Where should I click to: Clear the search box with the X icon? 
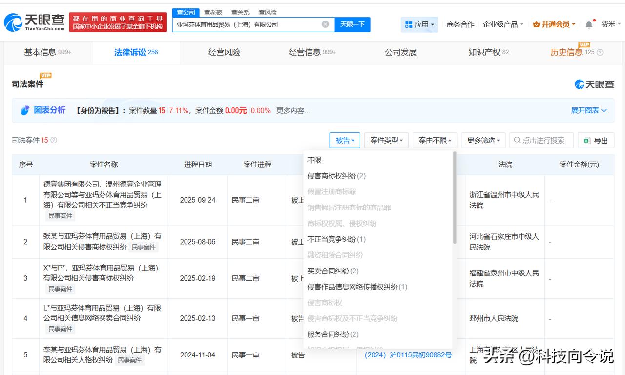[325, 24]
